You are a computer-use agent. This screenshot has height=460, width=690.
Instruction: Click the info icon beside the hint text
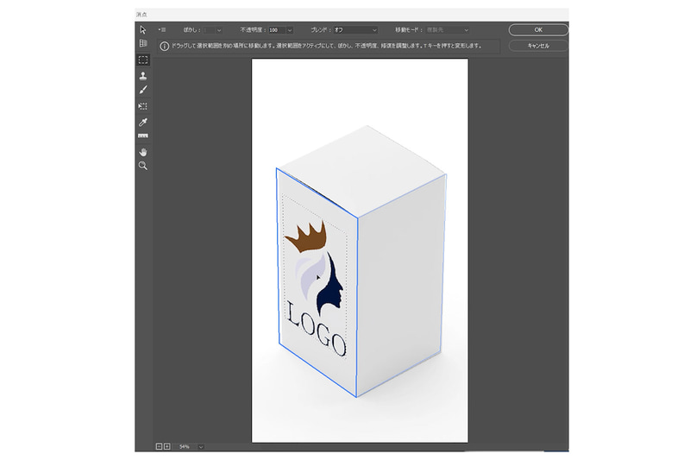164,47
